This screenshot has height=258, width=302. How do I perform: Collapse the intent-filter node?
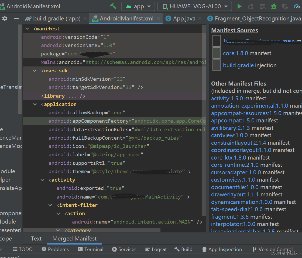(x=50, y=205)
